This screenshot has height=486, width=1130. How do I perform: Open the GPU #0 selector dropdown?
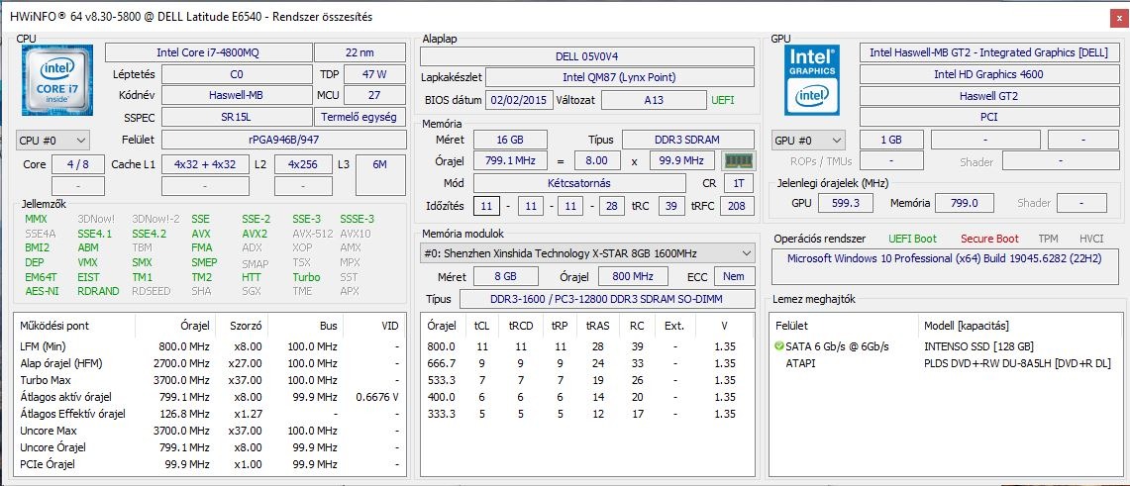click(x=808, y=140)
